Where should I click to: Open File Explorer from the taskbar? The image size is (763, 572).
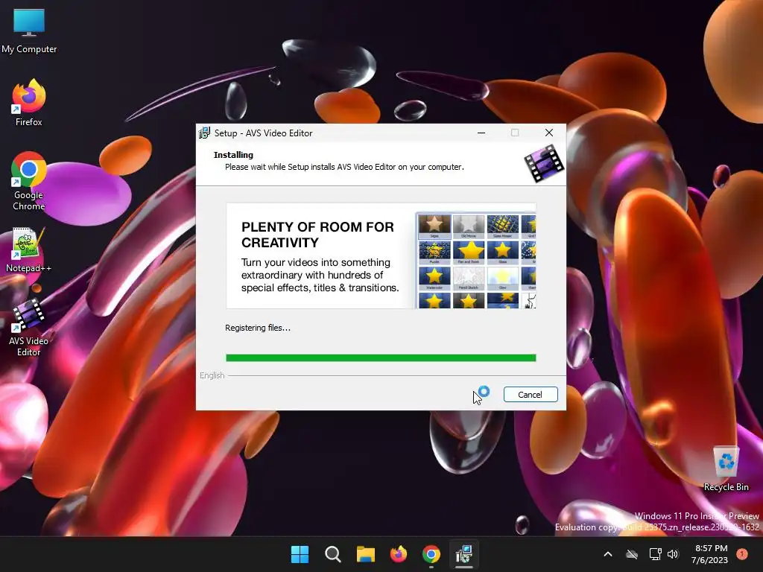365,554
